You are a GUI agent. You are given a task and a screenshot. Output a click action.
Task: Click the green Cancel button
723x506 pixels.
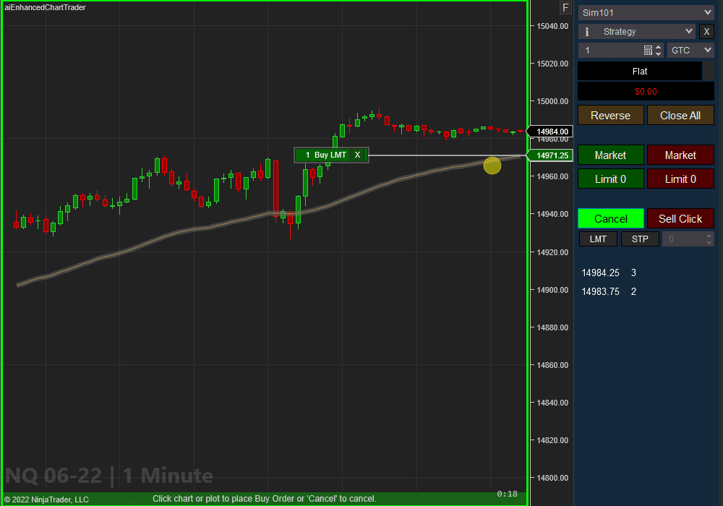[610, 218]
